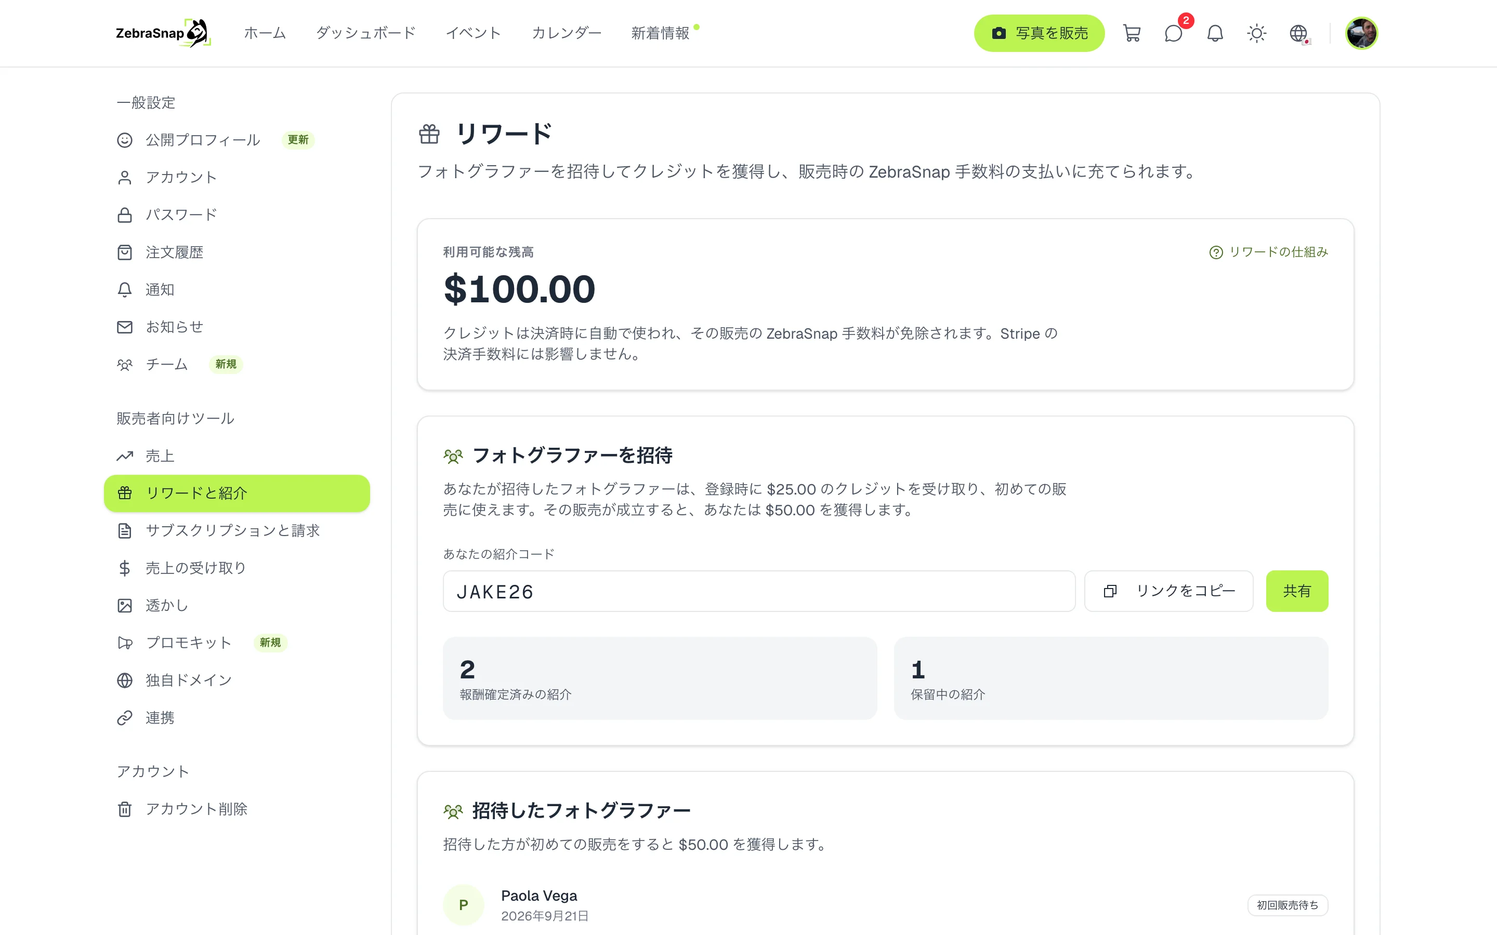The image size is (1497, 935).
Task: Click the プロモキット sidebar icon
Action: click(125, 643)
